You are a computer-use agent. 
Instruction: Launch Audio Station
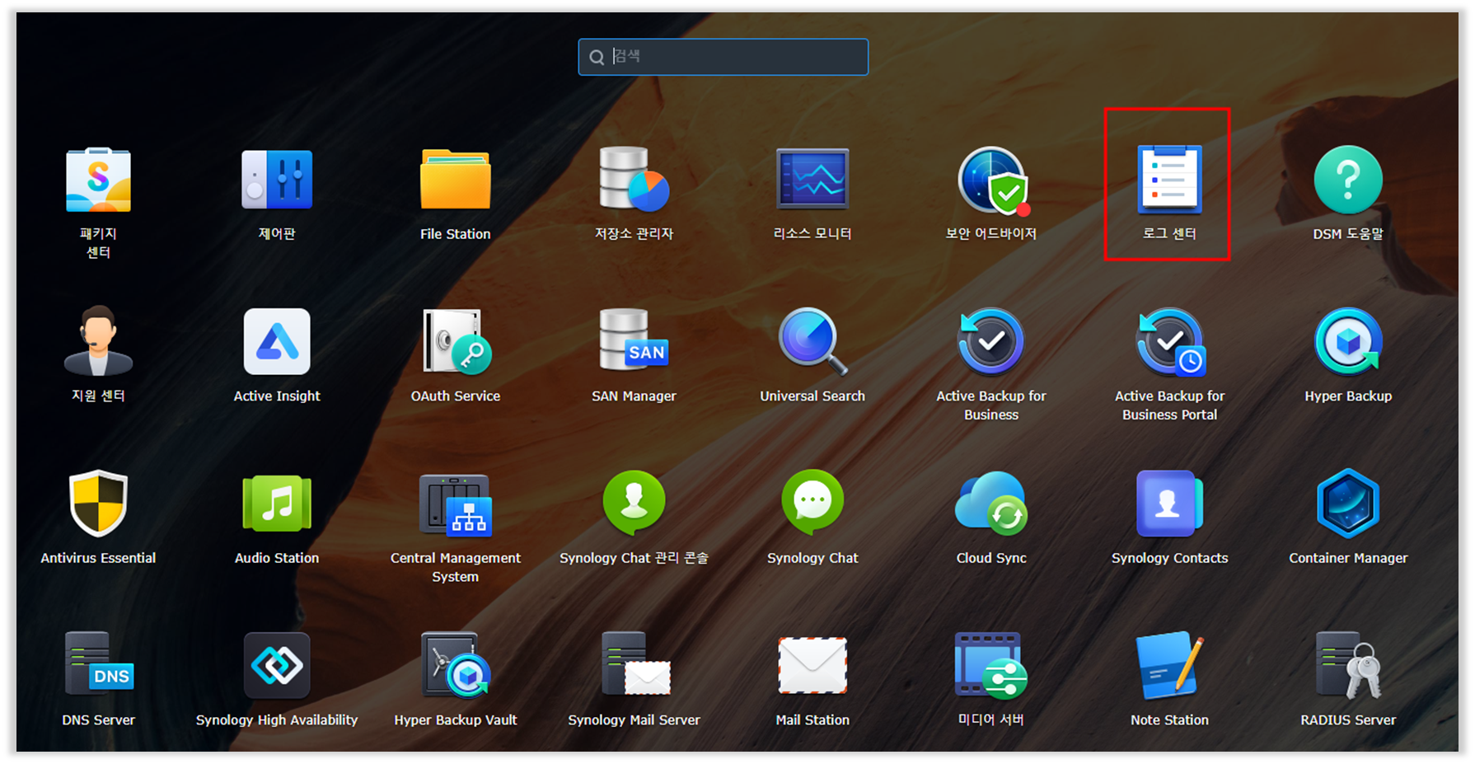[x=277, y=504]
